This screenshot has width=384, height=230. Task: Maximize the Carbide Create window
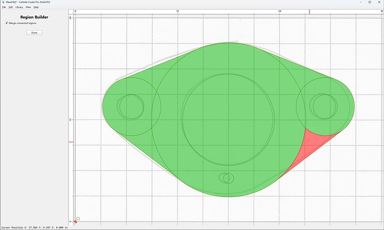coord(370,2)
